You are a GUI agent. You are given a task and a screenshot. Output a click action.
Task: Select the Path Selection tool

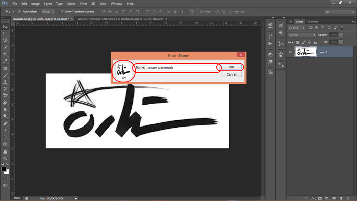click(5, 138)
